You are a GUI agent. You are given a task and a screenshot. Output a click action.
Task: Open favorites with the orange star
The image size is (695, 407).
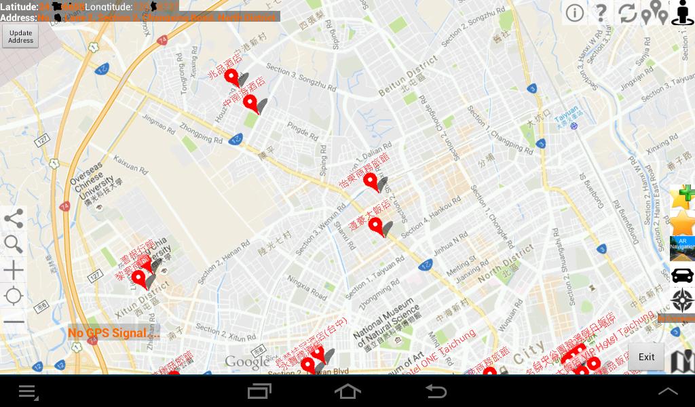(682, 222)
